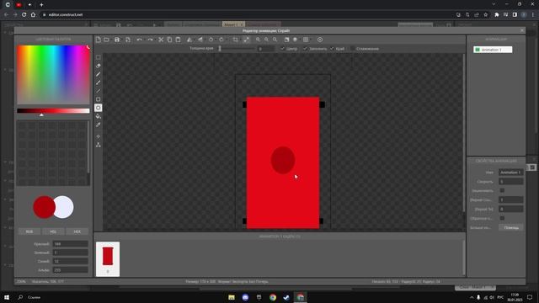
Task: Select the origin point tool
Action: (x=99, y=136)
